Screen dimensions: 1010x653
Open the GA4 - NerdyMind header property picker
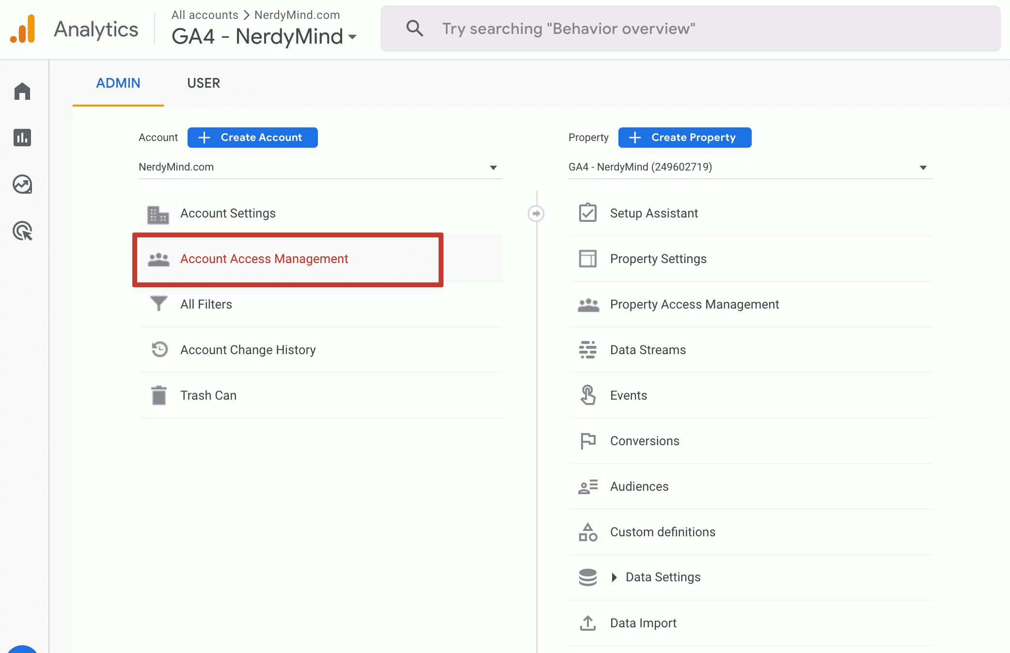tap(264, 36)
